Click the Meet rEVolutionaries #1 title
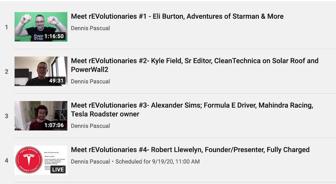Image resolution: width=336 pixels, height=184 pixels. click(177, 16)
